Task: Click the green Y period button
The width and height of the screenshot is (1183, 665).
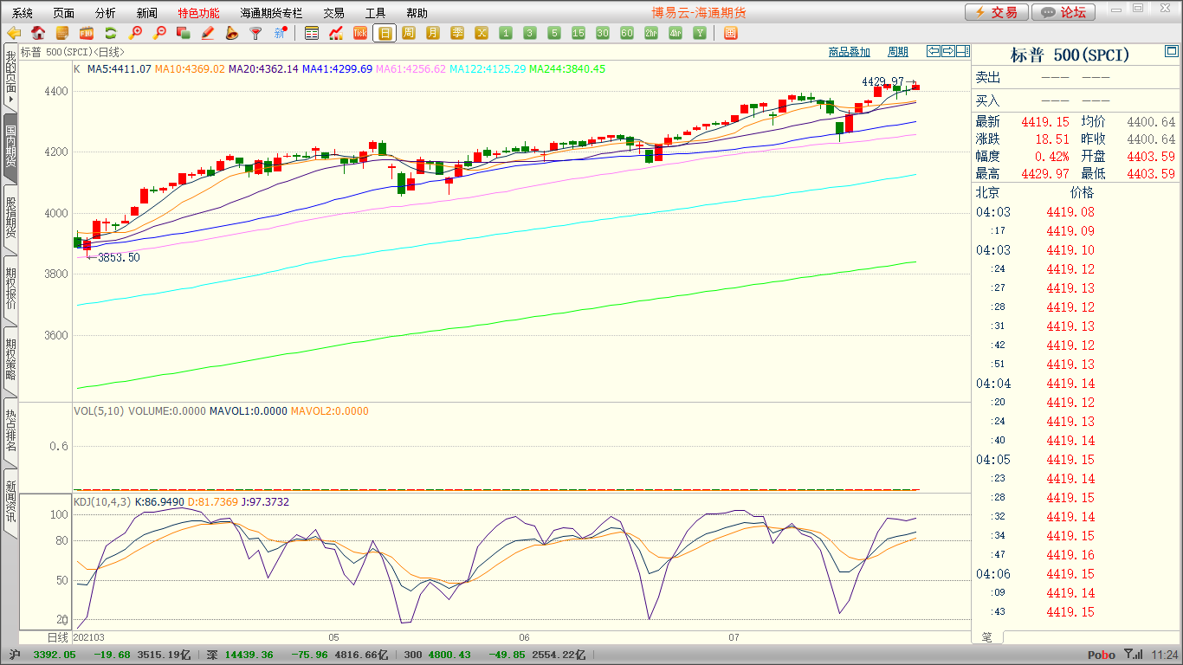Action: 700,34
